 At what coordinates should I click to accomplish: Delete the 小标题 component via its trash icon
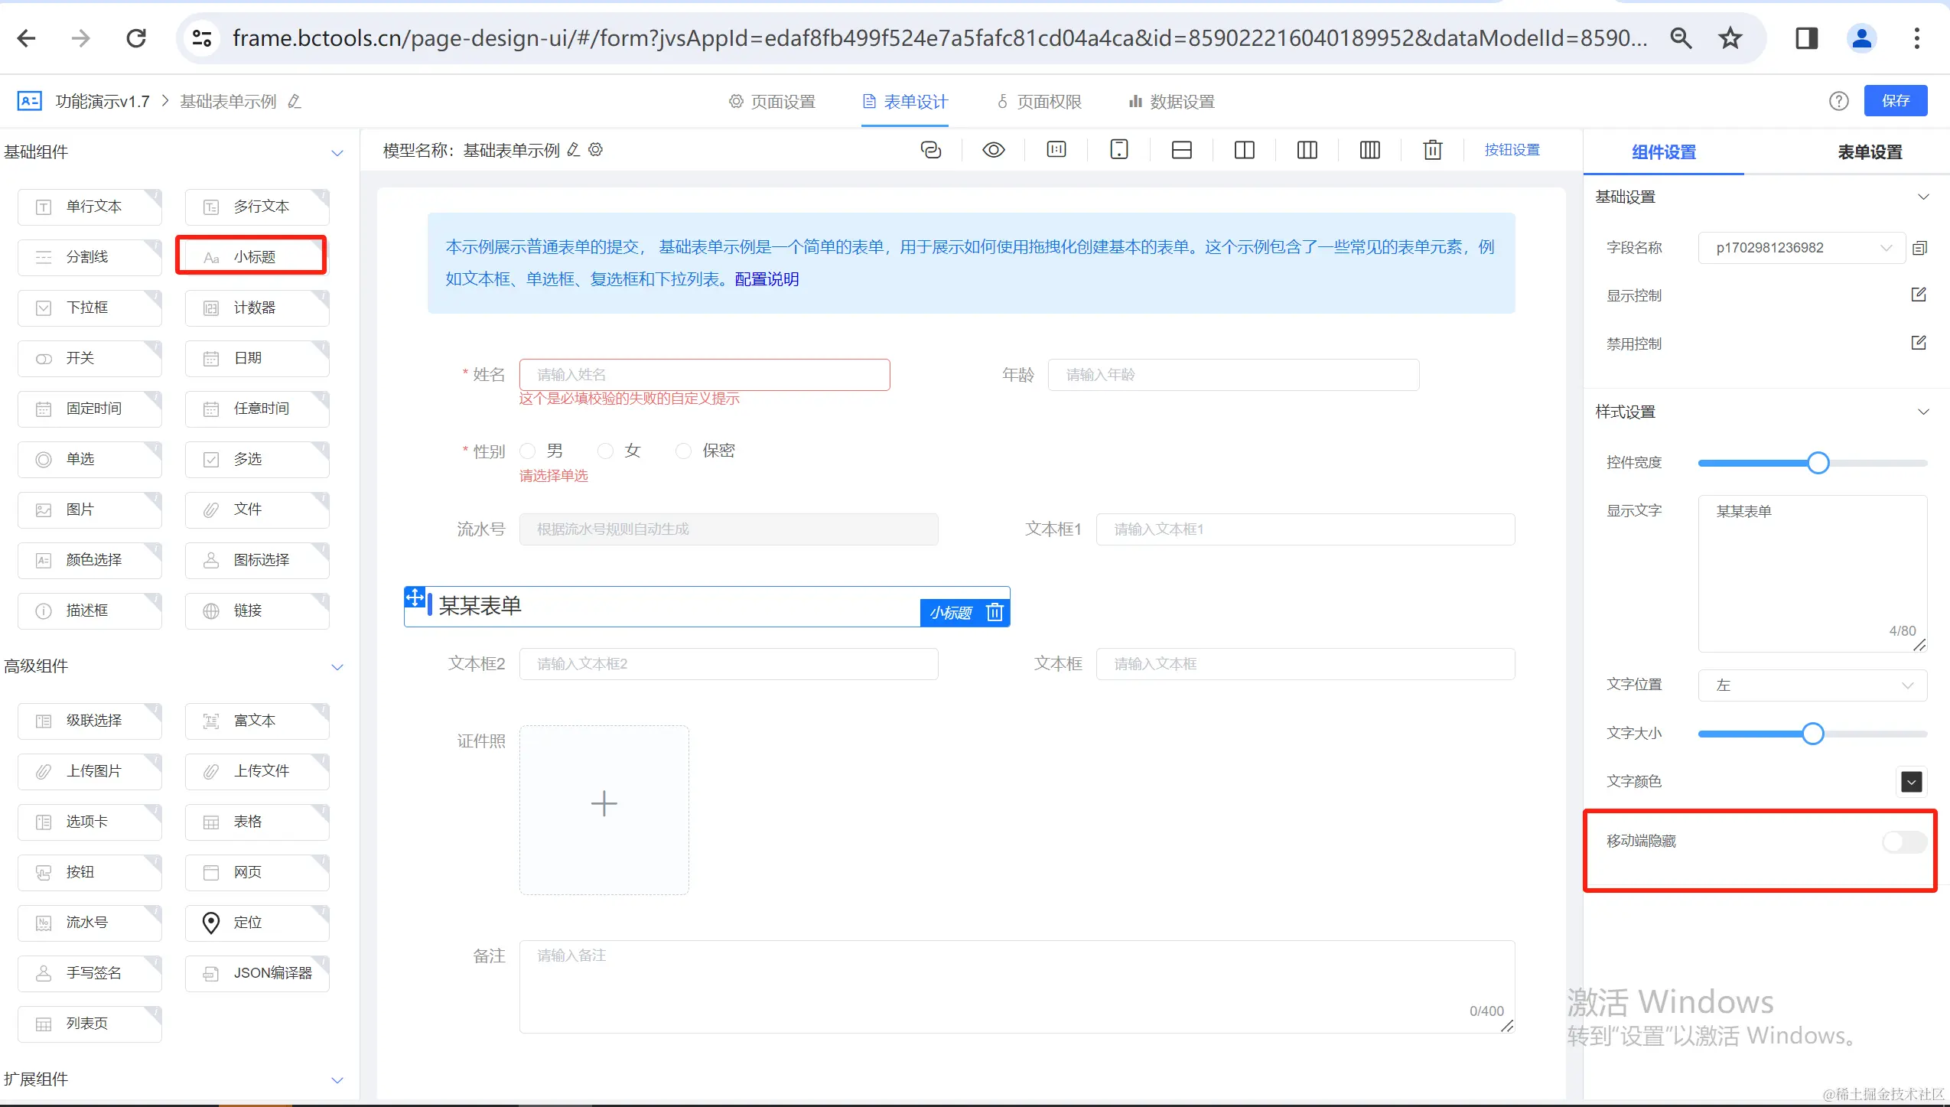pos(995,612)
